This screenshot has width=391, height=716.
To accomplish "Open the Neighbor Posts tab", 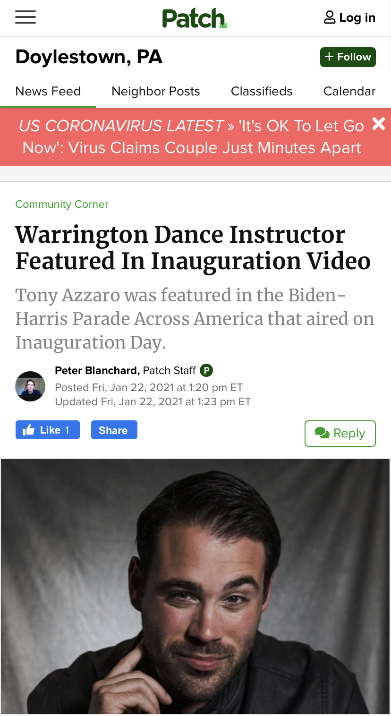I will [x=156, y=91].
